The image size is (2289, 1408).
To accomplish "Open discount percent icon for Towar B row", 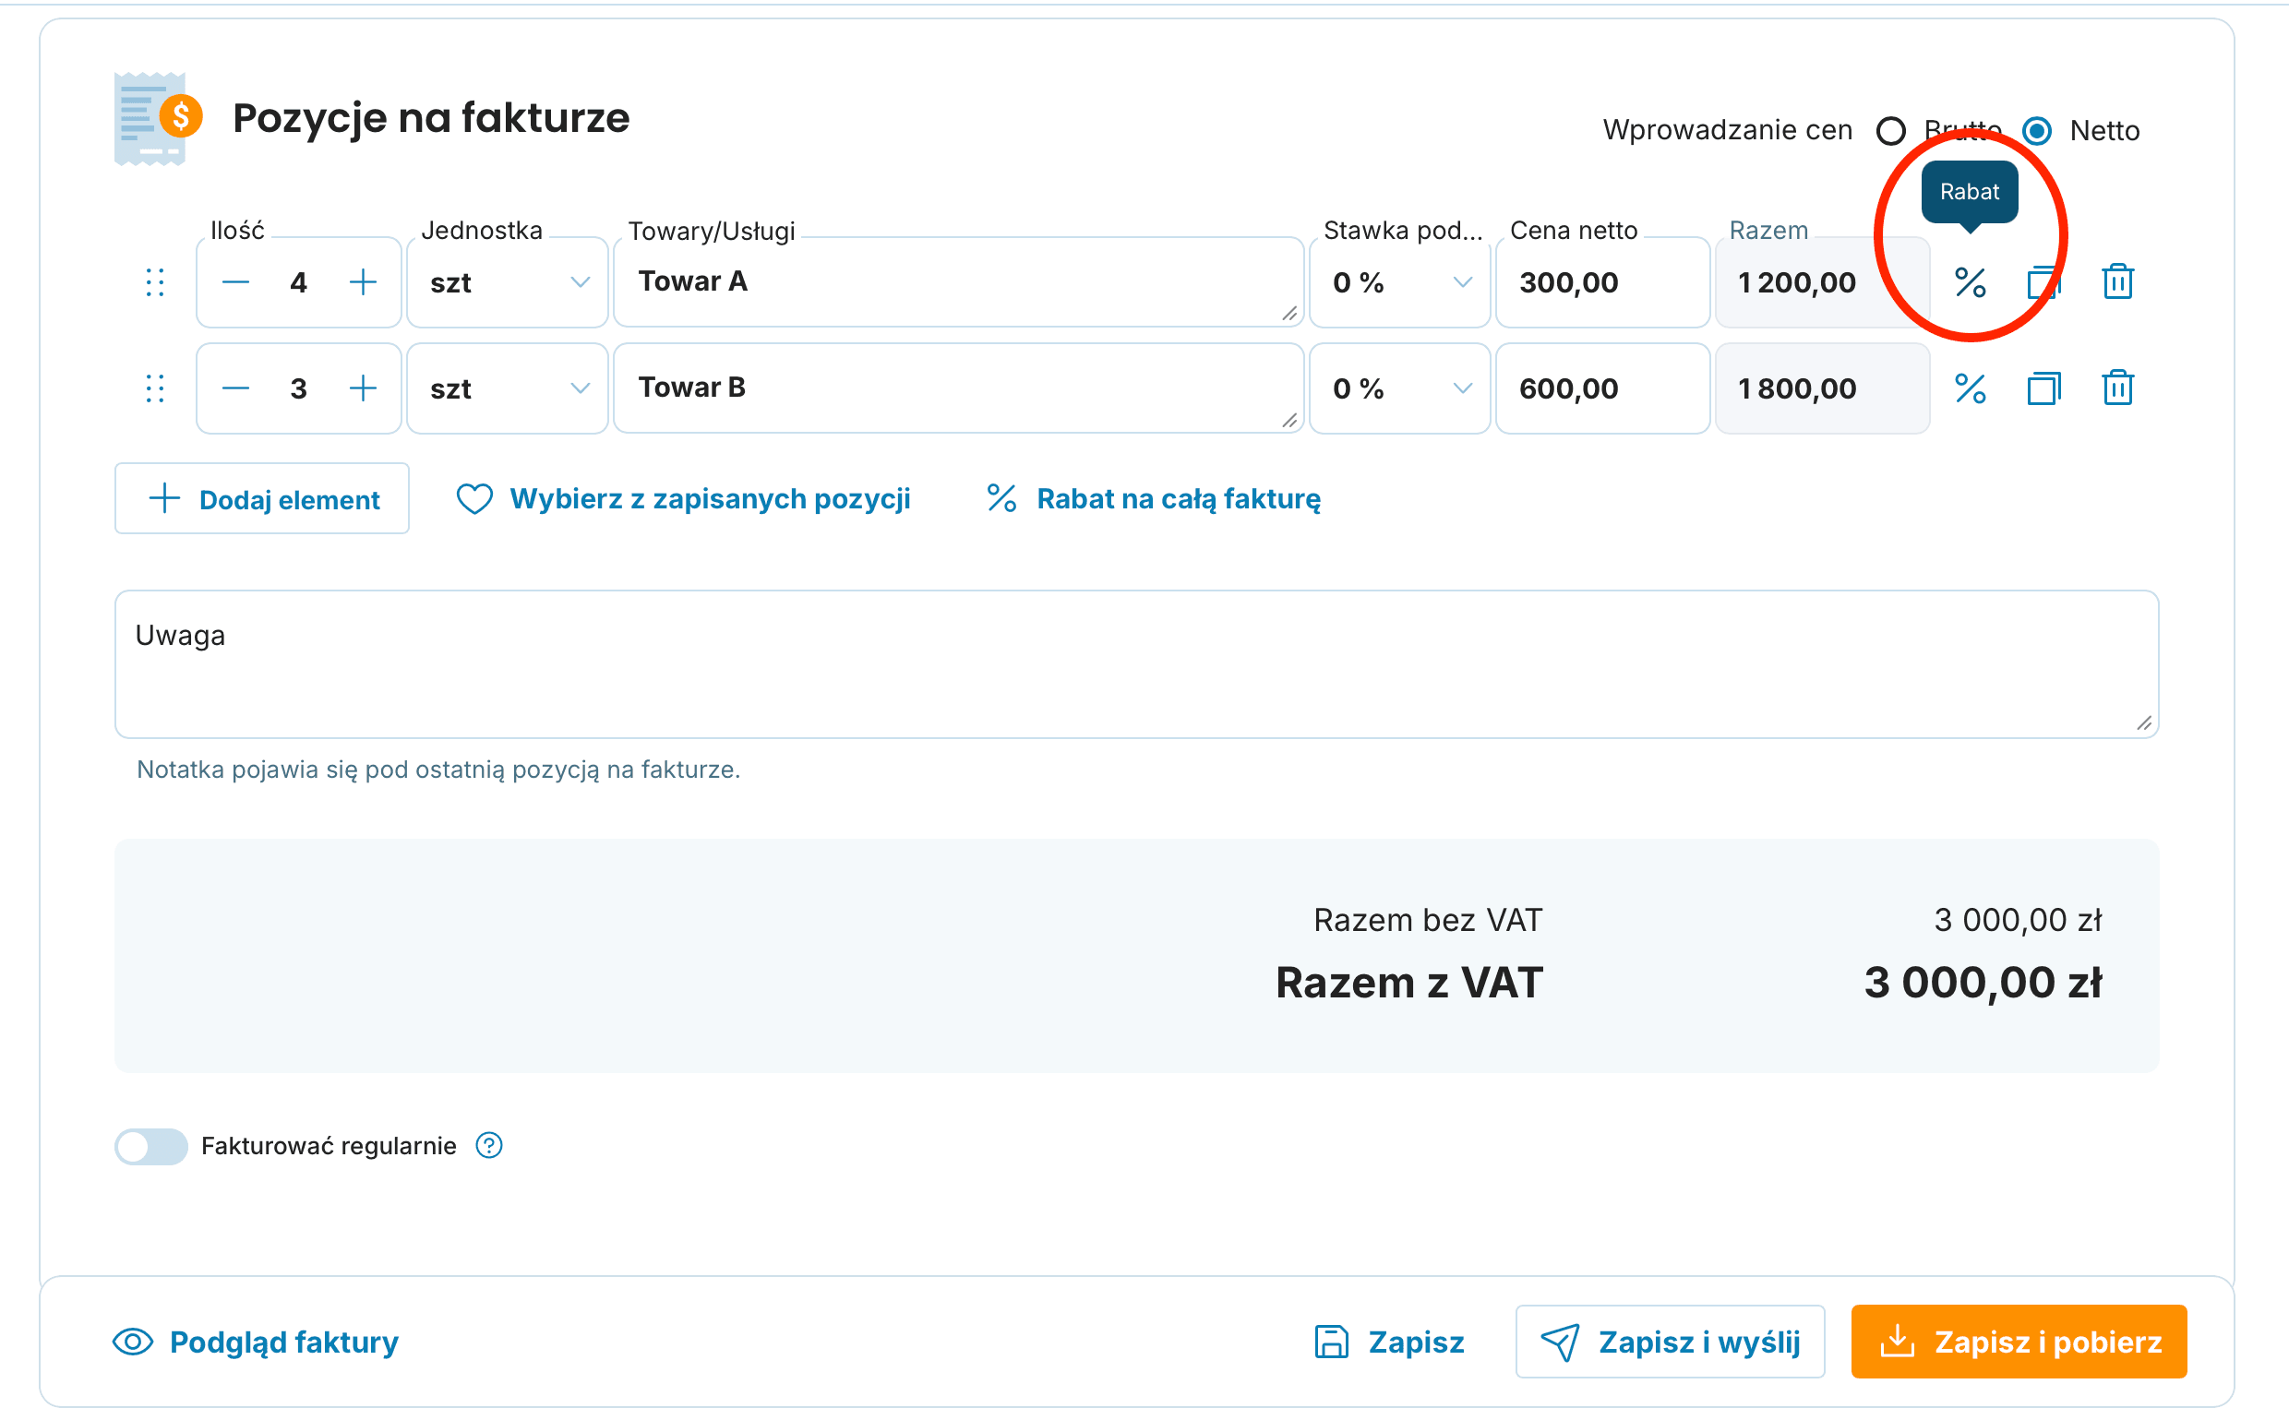I will [1970, 388].
